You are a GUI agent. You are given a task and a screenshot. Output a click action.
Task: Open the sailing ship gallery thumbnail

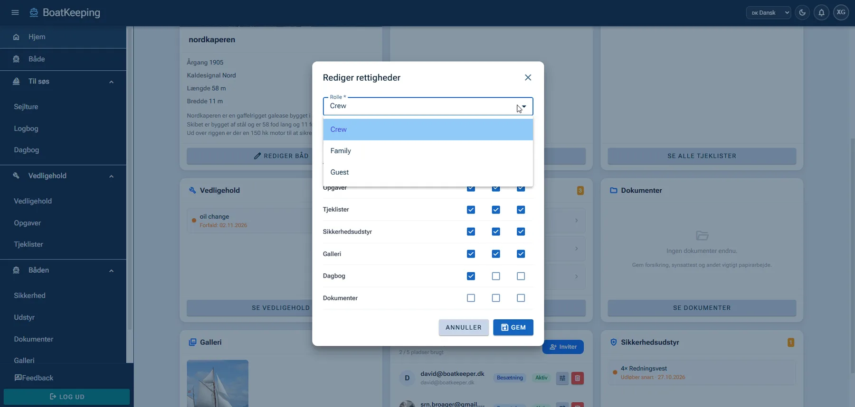pos(218,383)
